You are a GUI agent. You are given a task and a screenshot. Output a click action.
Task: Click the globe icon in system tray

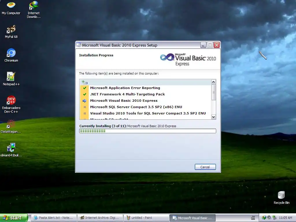[x=264, y=218]
